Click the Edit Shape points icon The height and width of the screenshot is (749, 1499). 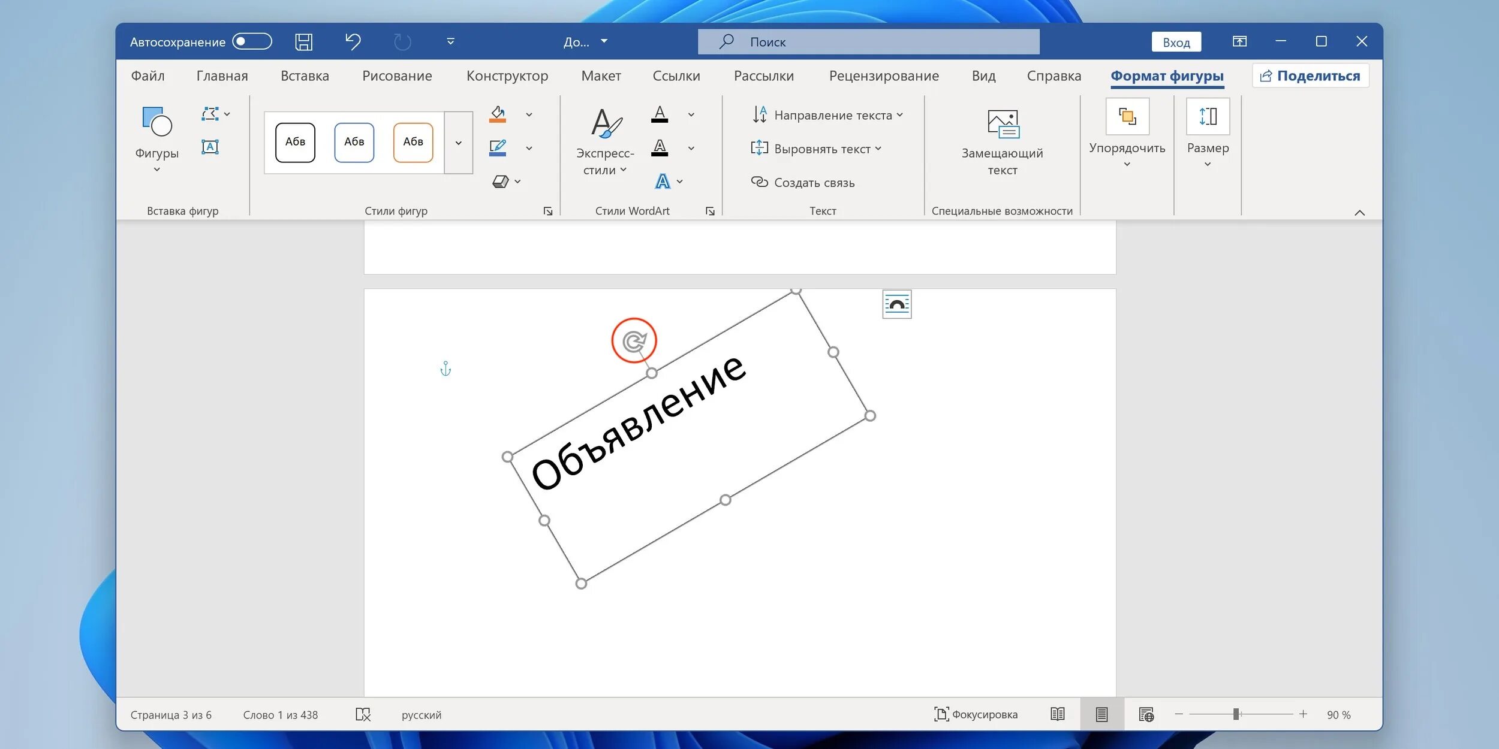(x=210, y=114)
